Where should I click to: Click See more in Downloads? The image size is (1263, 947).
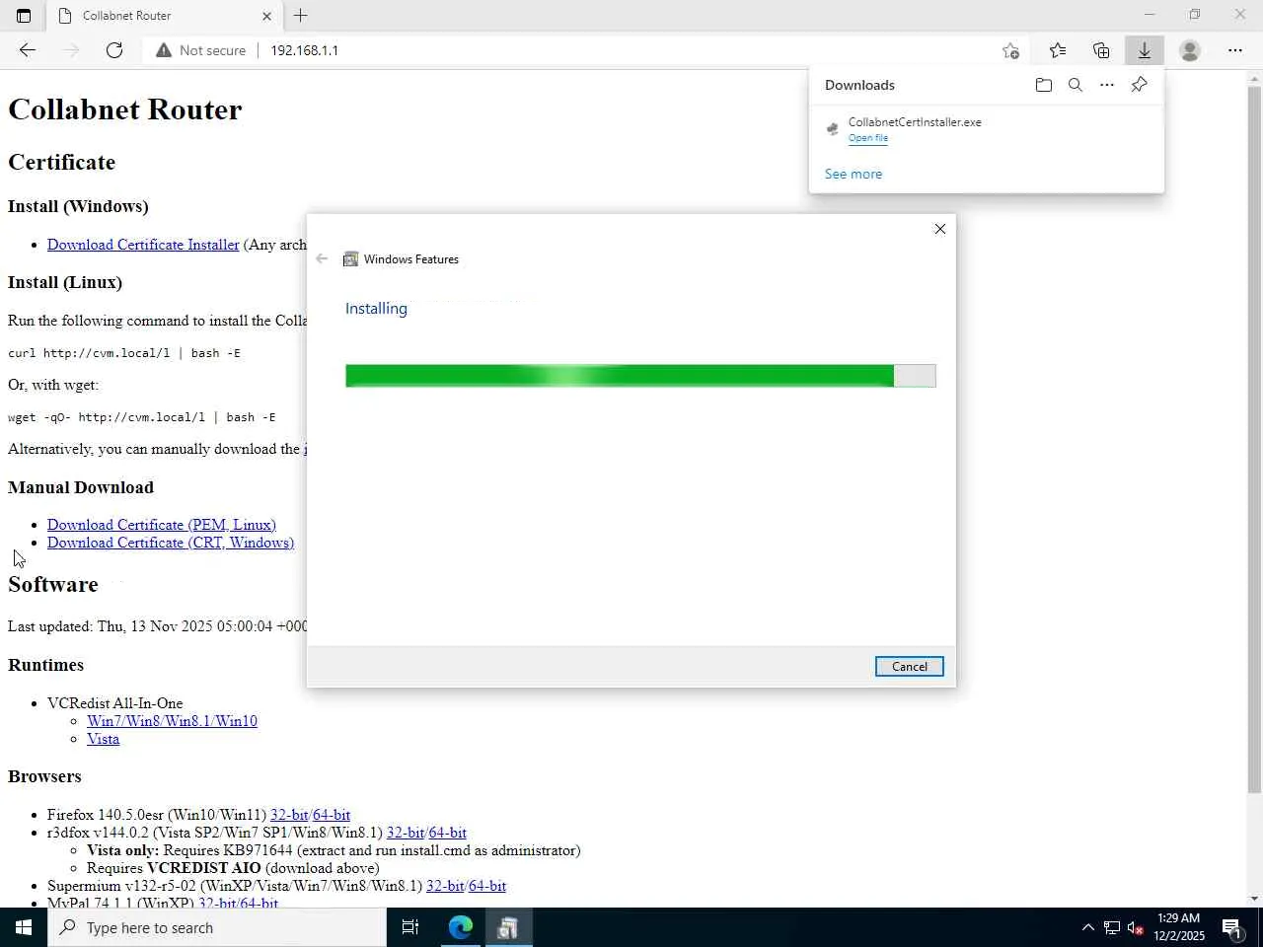point(854,174)
